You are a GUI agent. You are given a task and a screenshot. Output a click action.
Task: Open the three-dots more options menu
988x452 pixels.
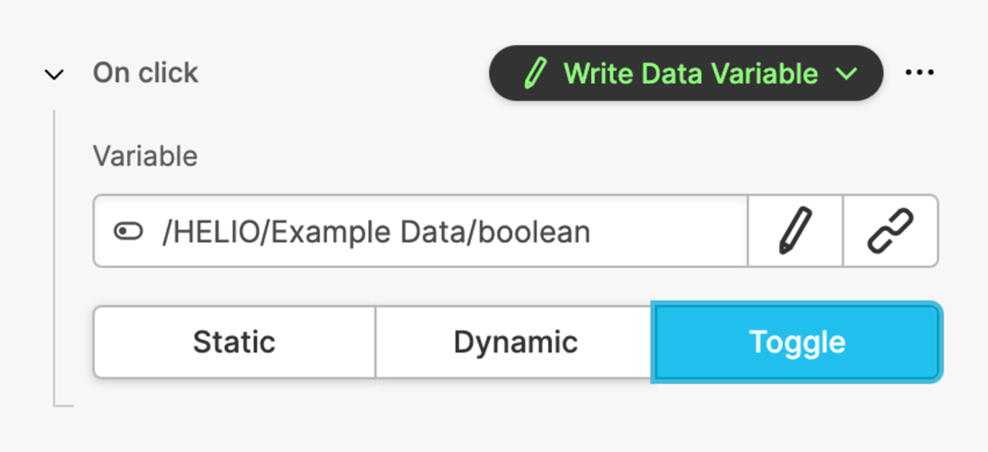click(x=919, y=73)
